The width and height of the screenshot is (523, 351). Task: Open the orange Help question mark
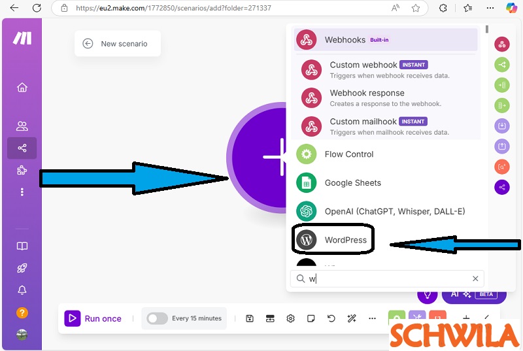point(22,312)
